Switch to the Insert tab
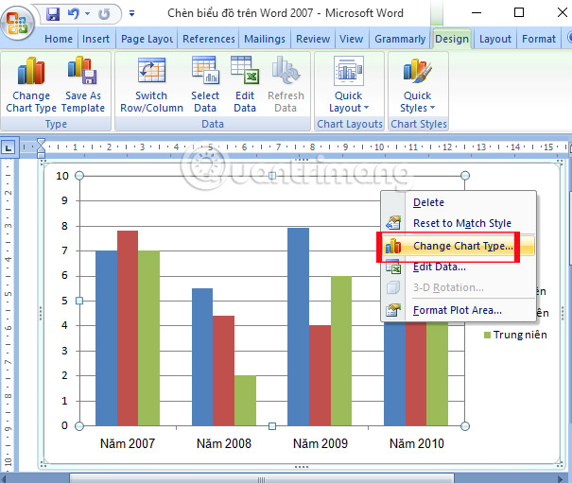This screenshot has width=572, height=483. tap(95, 39)
